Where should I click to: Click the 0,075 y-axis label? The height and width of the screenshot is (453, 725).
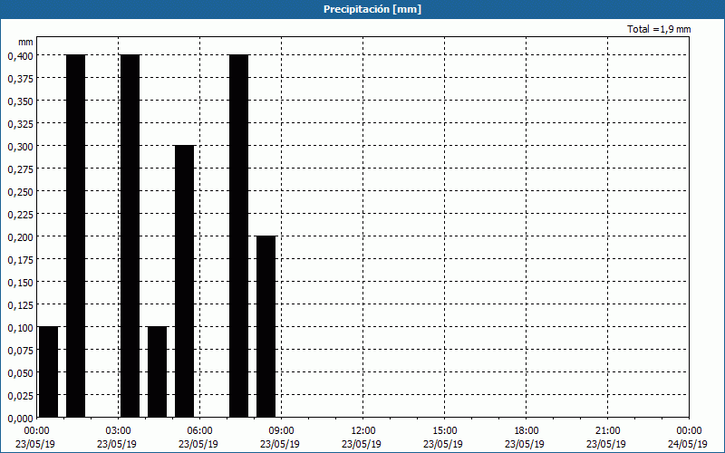click(20, 351)
